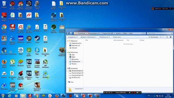Sort by the Размер column header
The image size is (174, 98).
tap(142, 40)
